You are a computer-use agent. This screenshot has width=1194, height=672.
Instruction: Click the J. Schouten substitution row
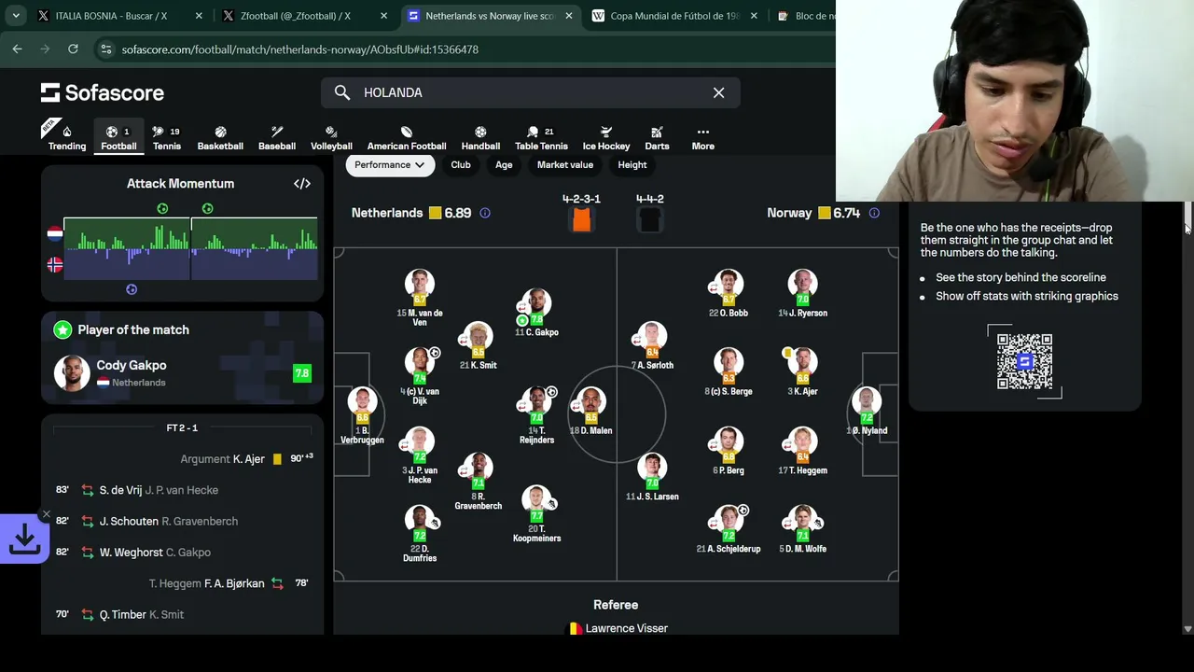coord(182,521)
